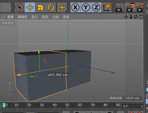Image resolution: width=148 pixels, height=113 pixels.
Task: Click the 网格间距 : 1000 cm label
Action: pyautogui.click(x=124, y=98)
